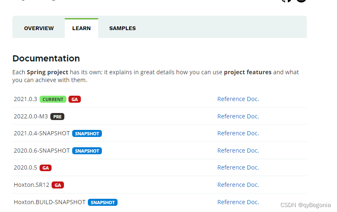Click the GA badge next to 2020.0.5
Image resolution: width=337 pixels, height=212 pixels.
click(45, 168)
